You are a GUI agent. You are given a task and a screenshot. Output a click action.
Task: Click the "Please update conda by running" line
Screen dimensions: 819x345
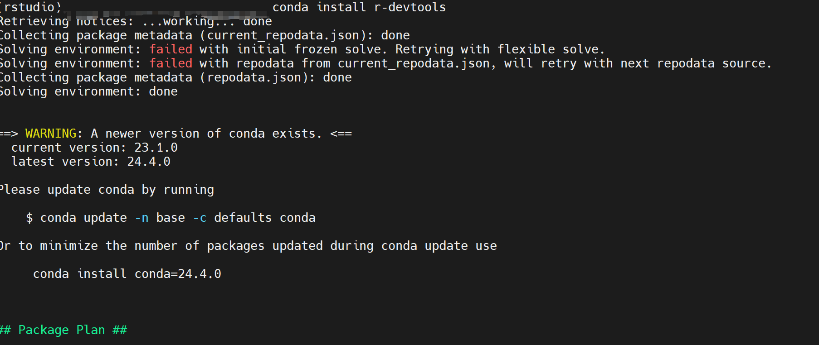(x=107, y=190)
